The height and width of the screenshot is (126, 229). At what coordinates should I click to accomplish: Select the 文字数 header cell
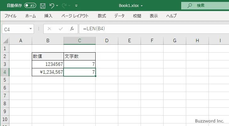80,56
